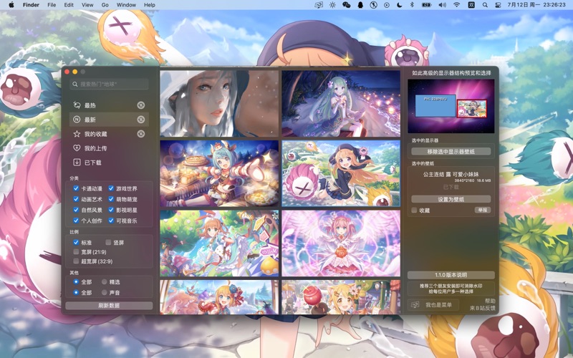Open the View menu
Viewport: 573px width, 358px height.
(87, 5)
